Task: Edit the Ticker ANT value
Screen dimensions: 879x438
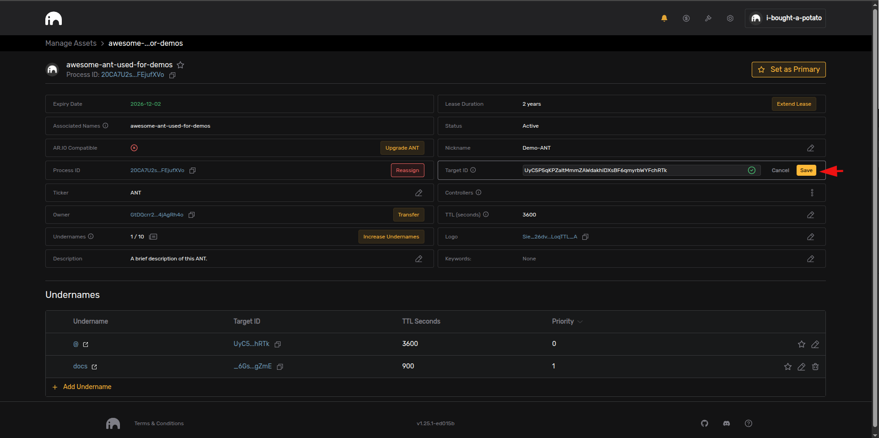Action: 418,193
